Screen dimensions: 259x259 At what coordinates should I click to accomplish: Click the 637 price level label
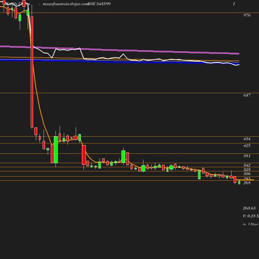[x=247, y=95]
